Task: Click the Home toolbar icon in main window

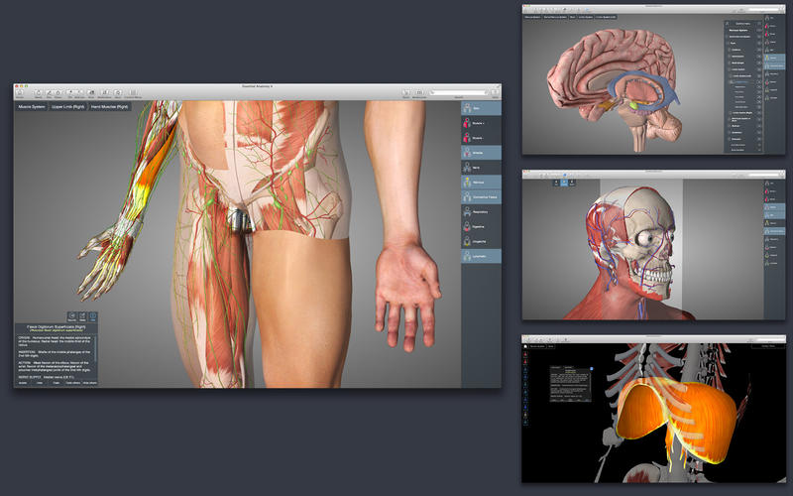Action: [20, 92]
